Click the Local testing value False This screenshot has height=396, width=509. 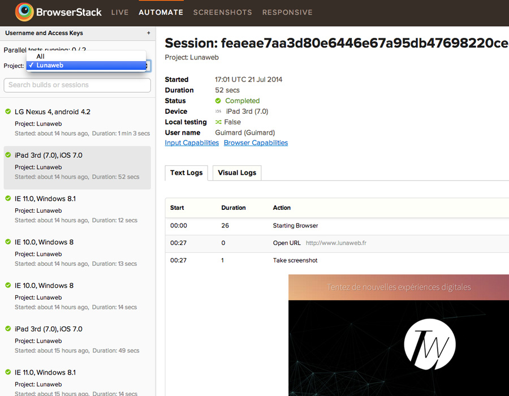(232, 122)
